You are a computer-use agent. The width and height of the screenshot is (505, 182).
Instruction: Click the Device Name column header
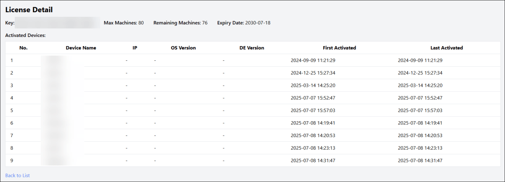coord(81,48)
